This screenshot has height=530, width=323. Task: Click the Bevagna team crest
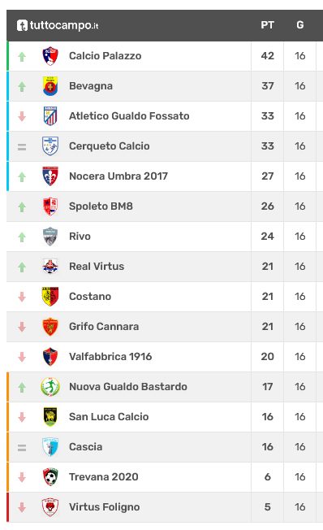pyautogui.click(x=50, y=86)
